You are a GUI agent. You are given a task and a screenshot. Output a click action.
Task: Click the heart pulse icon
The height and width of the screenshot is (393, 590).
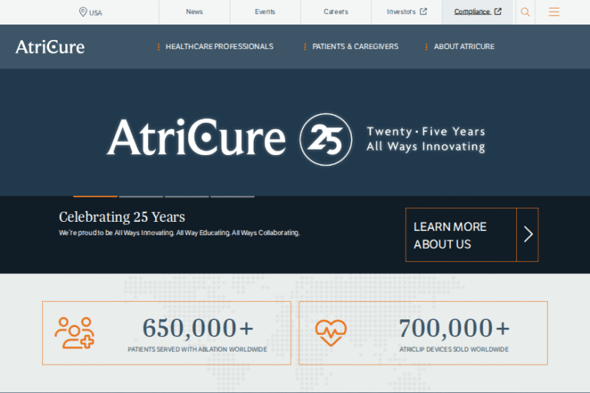331,333
